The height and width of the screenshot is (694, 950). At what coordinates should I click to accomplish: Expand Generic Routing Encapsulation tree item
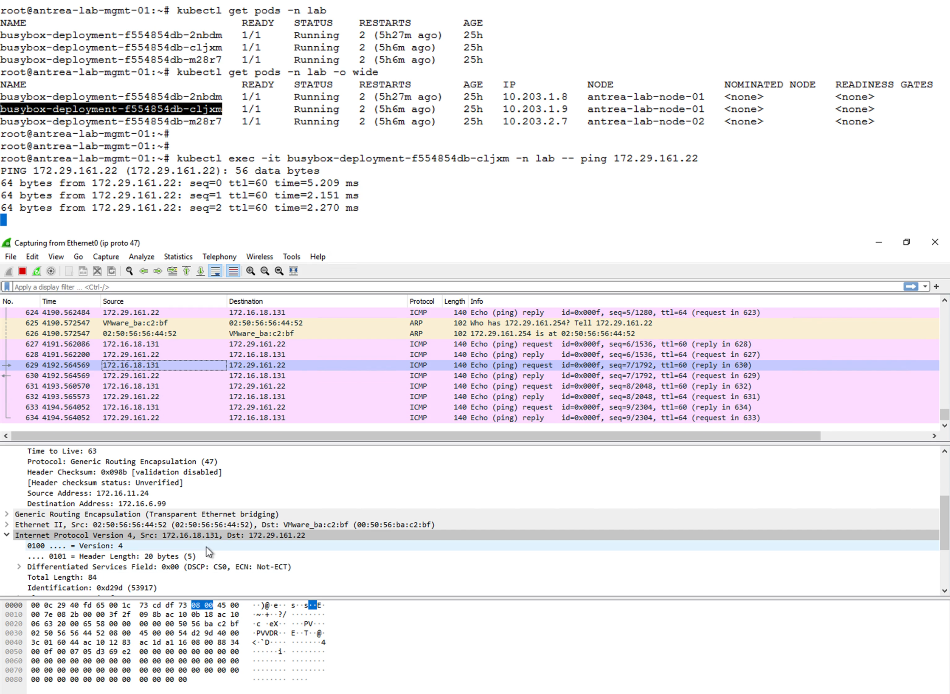(7, 514)
